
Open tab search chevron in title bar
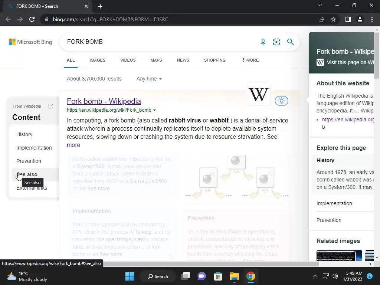320,5
